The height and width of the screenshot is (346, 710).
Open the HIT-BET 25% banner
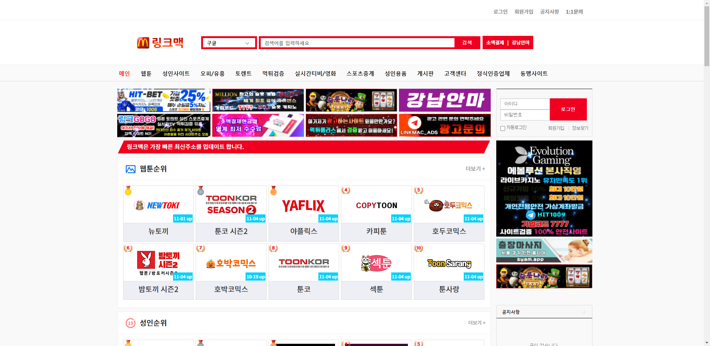(164, 100)
